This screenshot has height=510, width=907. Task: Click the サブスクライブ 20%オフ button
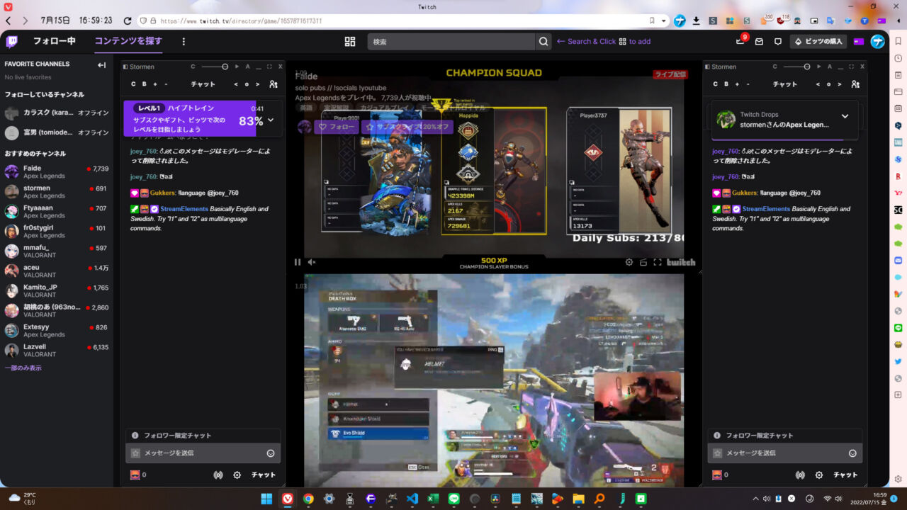(x=407, y=127)
